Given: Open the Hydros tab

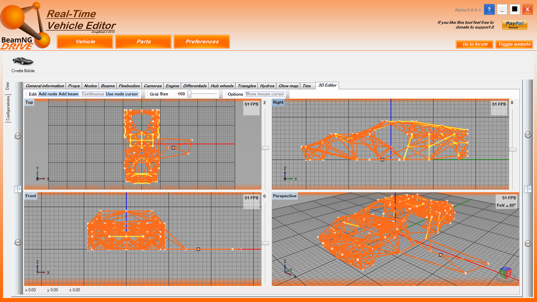Looking at the screenshot, I should pos(267,86).
